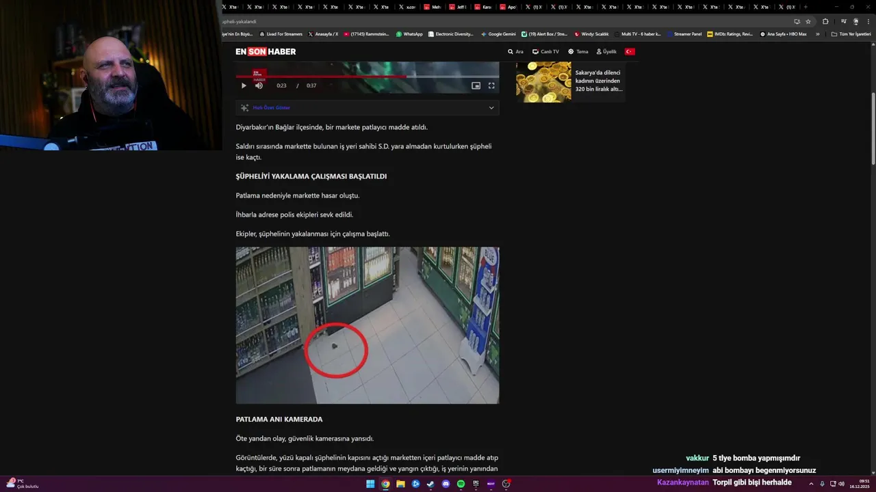This screenshot has width=876, height=492.
Task: Open the Livad For Streamers bookmark
Action: [281, 33]
